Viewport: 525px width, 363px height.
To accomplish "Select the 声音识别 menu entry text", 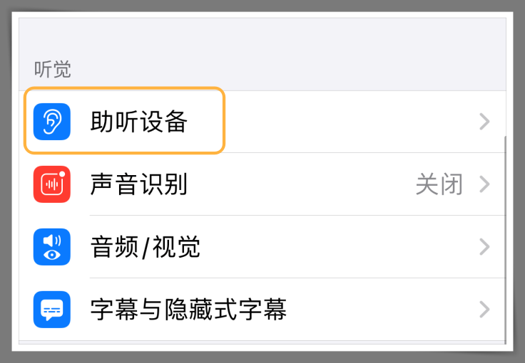I will point(139,184).
